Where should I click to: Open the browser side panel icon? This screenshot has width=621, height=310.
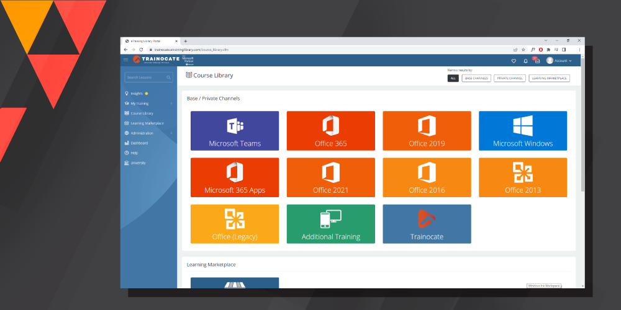(564, 50)
